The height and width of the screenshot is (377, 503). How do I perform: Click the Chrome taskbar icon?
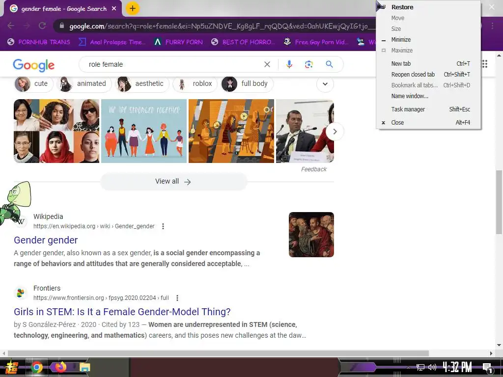[36, 367]
